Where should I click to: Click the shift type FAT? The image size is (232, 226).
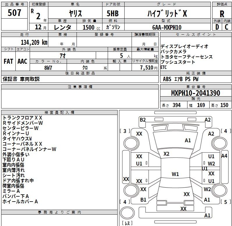8,61
